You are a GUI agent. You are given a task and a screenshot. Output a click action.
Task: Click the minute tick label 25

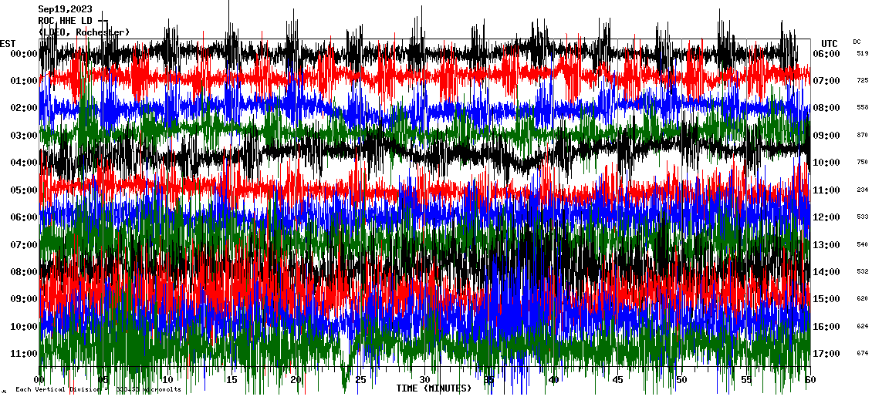pyautogui.click(x=360, y=380)
